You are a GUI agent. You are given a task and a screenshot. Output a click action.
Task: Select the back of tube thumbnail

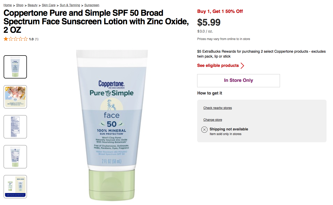point(15,157)
